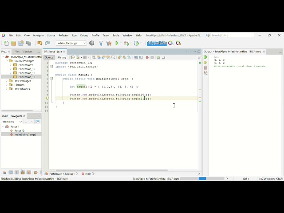Toggle the Show Non-Public Members filter icon

[x=23, y=173]
